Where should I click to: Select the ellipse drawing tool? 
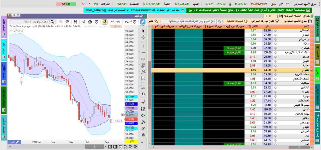tap(143, 59)
